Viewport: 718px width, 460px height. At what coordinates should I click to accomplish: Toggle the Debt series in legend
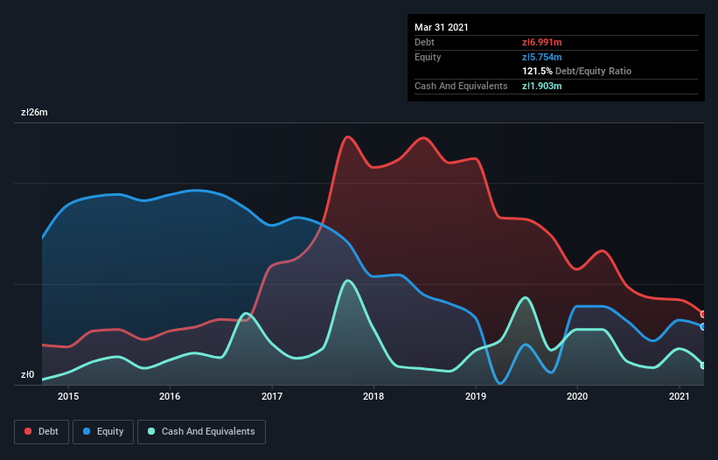coord(41,432)
